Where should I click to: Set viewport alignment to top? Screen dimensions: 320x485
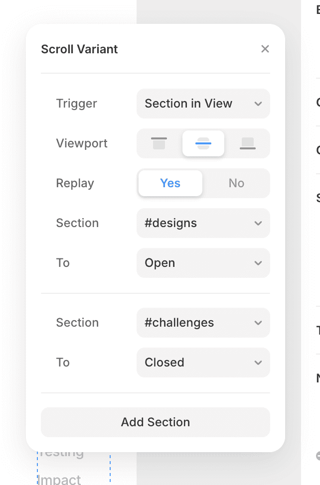click(159, 143)
